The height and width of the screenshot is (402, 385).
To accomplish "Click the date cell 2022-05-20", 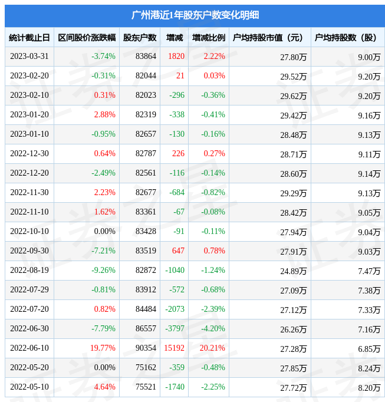I will point(29,367).
